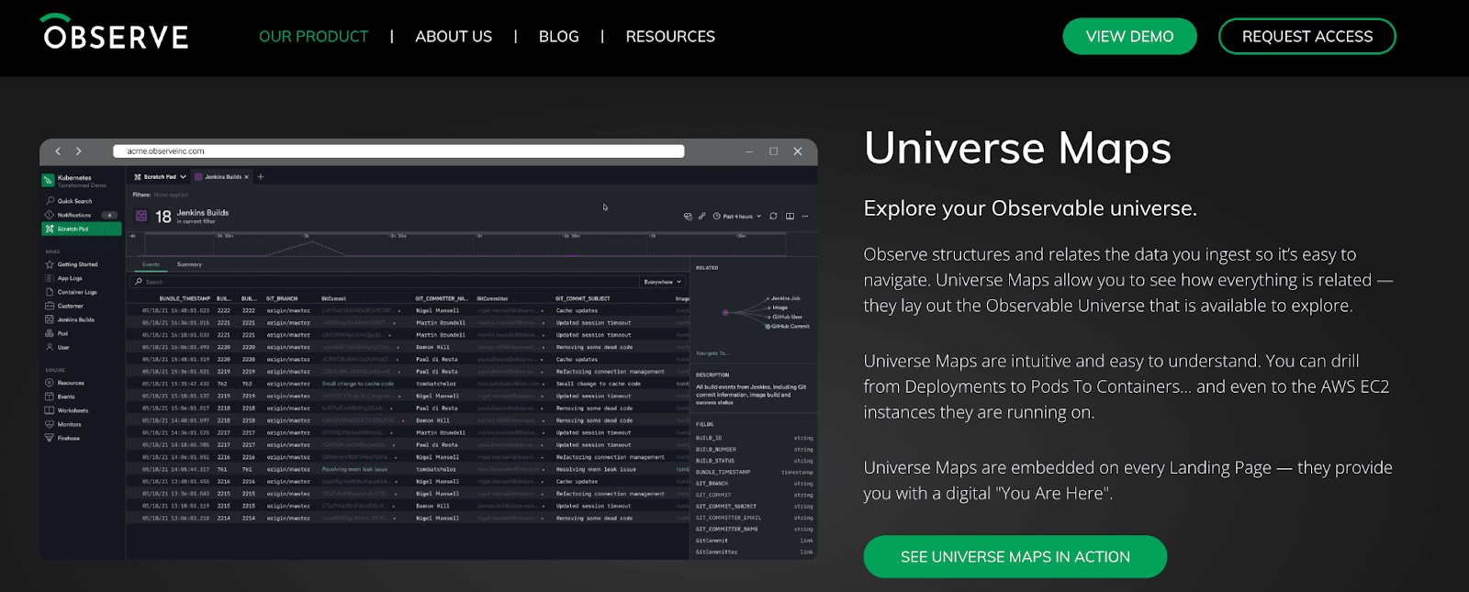Expand the Scratch Pad tab dropdown

point(183,177)
